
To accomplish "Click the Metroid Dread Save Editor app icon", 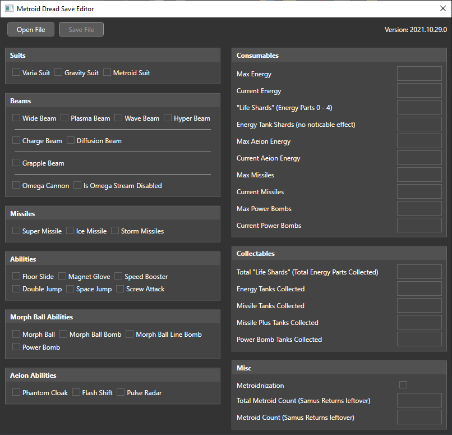I will (x=9, y=8).
